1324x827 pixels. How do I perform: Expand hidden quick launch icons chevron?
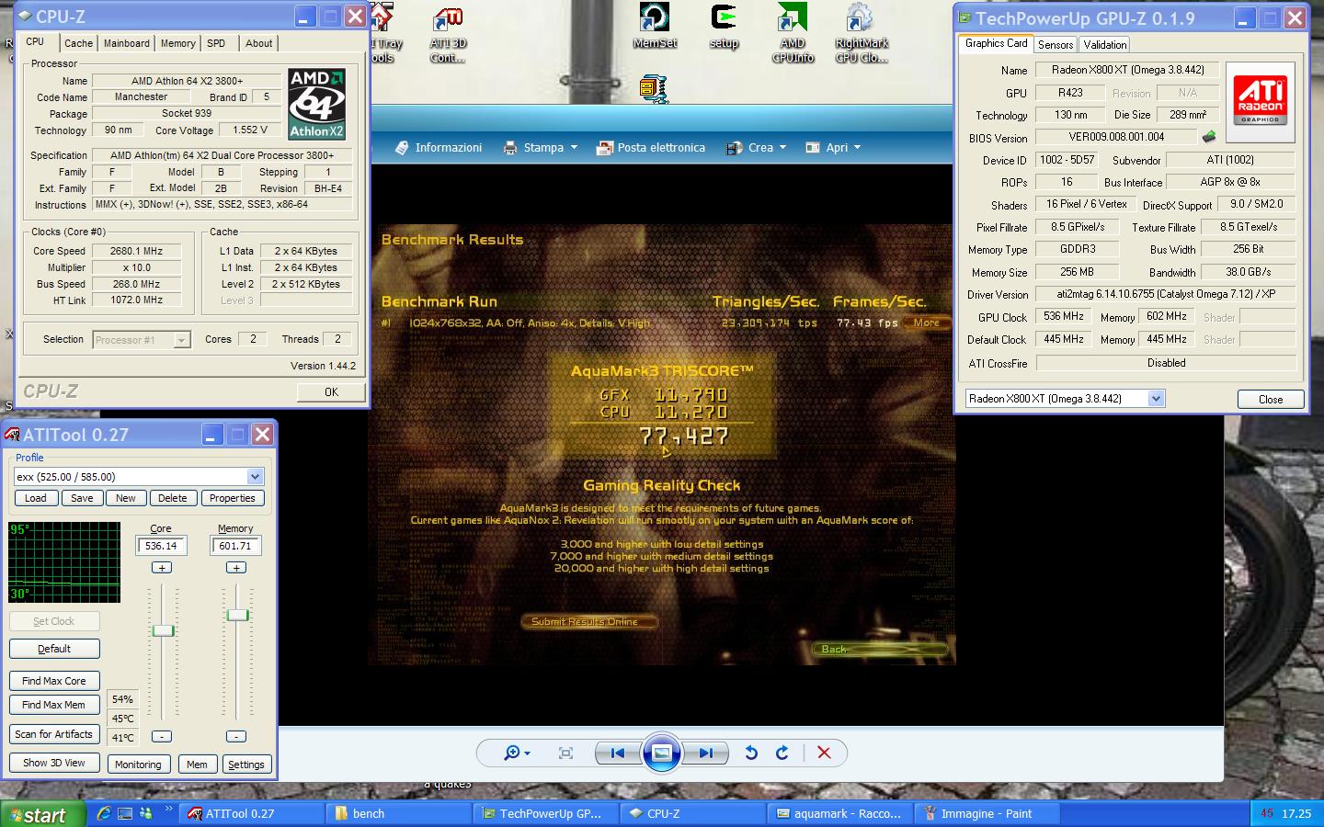point(168,810)
